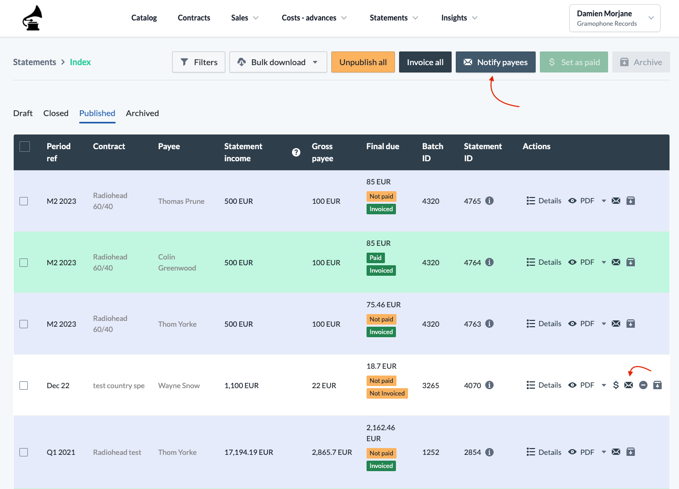This screenshot has width=679, height=489.
Task: Open info icon for statement 4765
Action: pos(489,201)
